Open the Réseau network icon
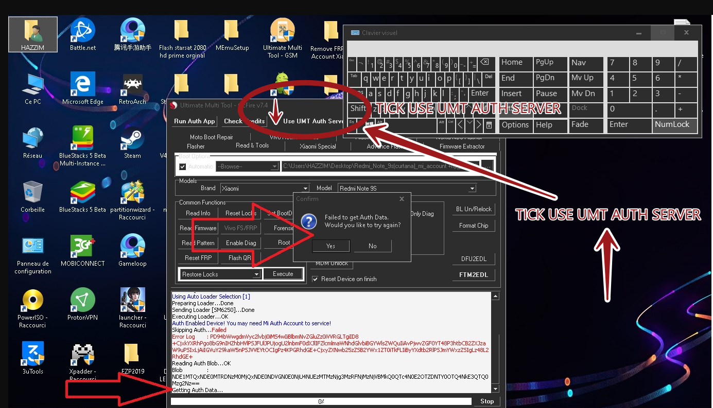Viewport: 713px width, 408px height. tap(32, 142)
